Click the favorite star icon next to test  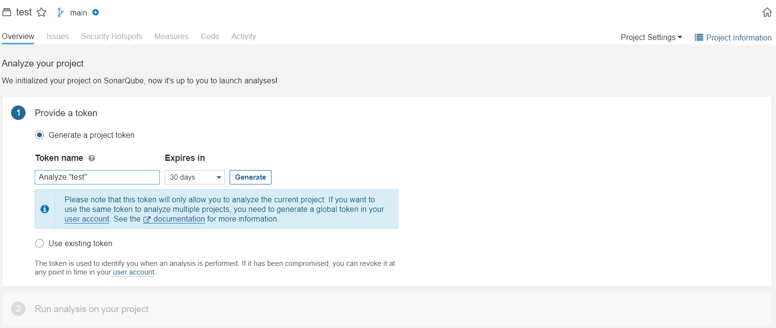[42, 13]
